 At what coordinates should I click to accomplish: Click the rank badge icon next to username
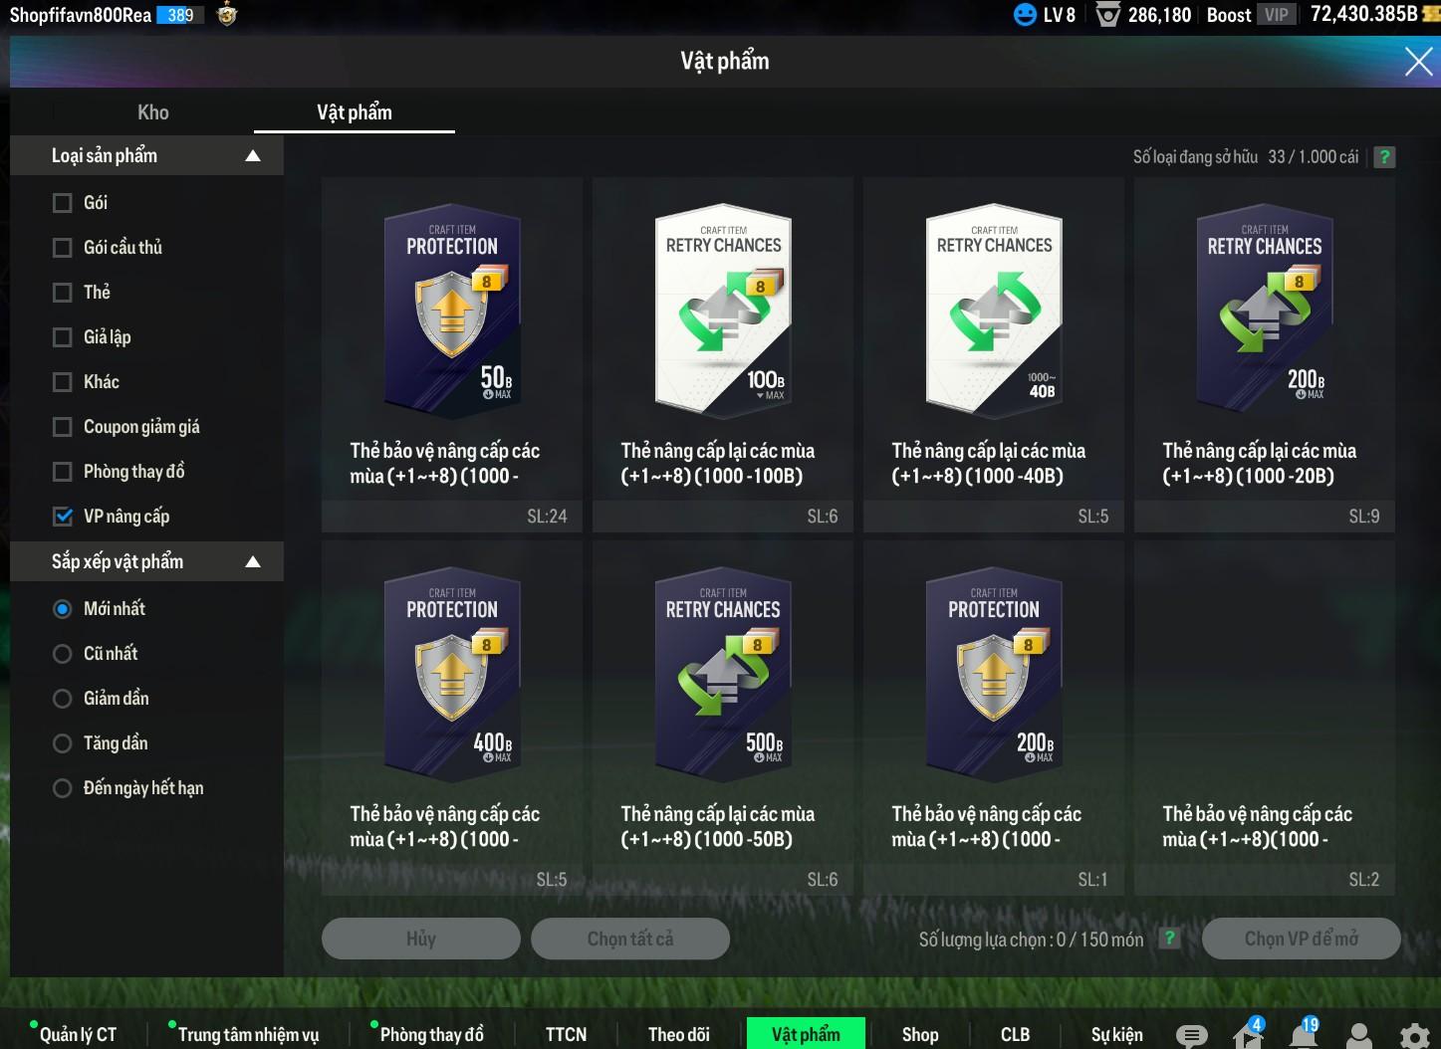click(227, 15)
